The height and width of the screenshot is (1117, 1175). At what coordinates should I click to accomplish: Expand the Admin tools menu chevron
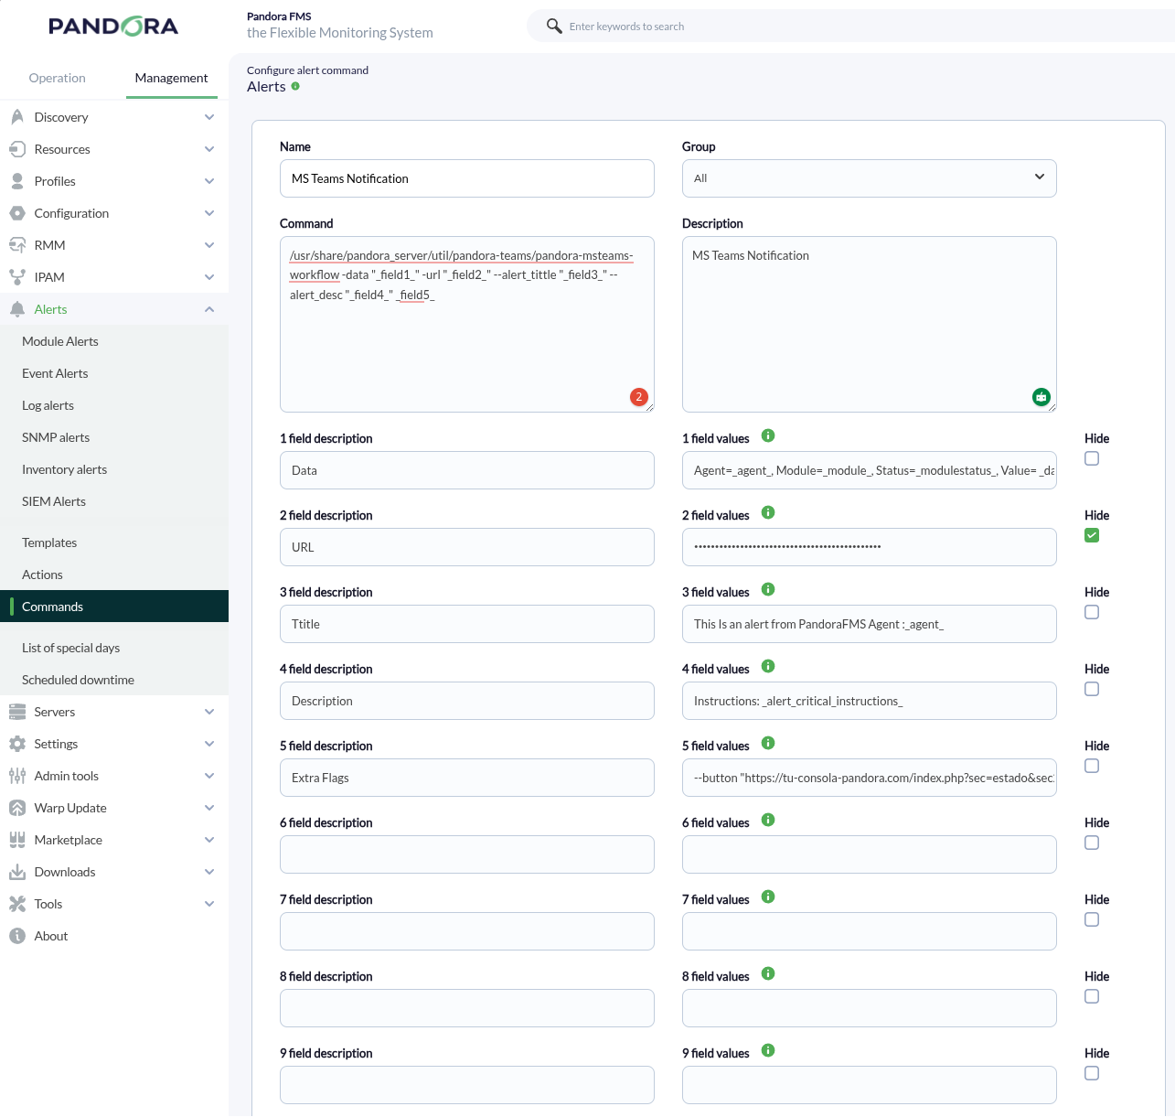click(209, 776)
